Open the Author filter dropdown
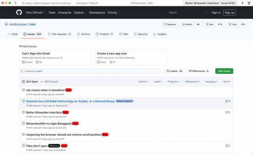Screen dimensions: 253x154 tap(143, 82)
